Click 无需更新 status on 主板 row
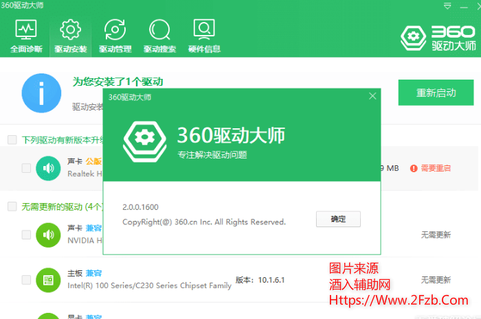Viewport: 481px width, 319px height. (x=436, y=280)
